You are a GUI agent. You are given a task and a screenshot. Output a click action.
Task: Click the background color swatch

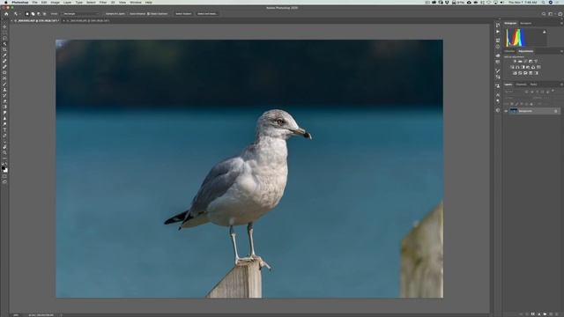[5, 170]
